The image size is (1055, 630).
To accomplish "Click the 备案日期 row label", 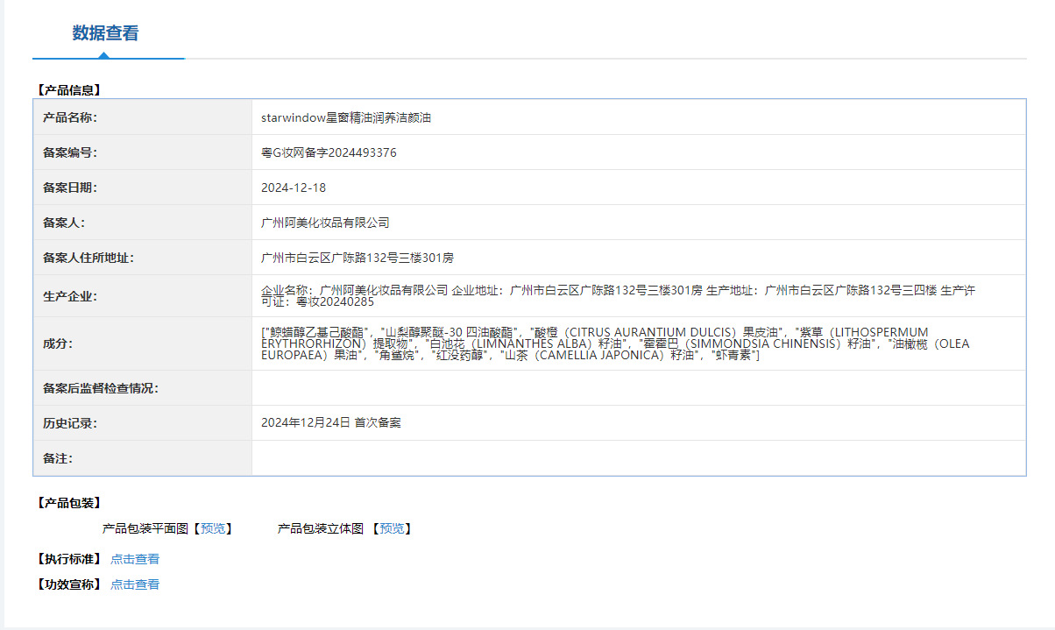I will [70, 188].
